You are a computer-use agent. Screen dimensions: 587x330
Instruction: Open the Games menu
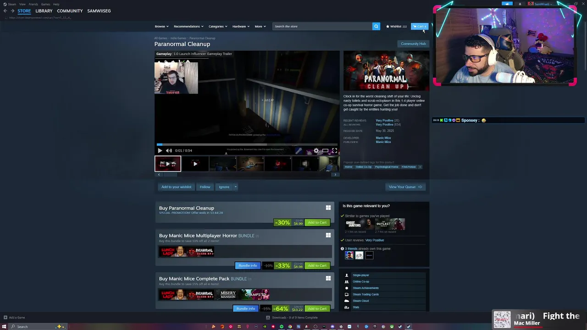(45, 4)
